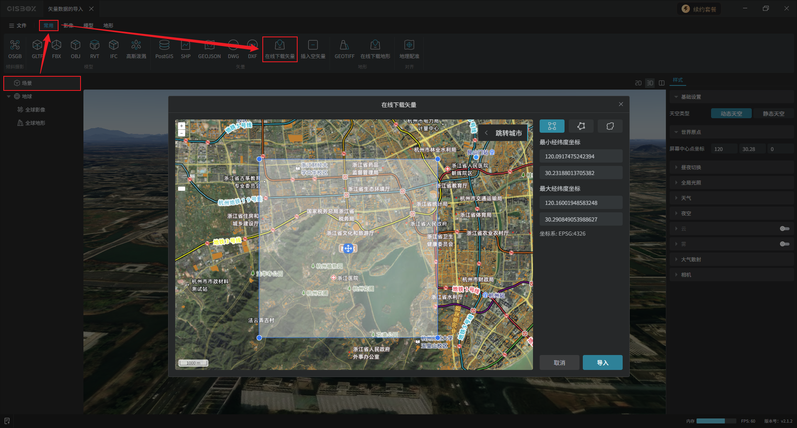Toggle the 云 cloud switch
Screen dimensions: 797x428
pyautogui.click(x=784, y=229)
